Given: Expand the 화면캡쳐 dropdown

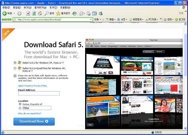Looking at the screenshot, I should [x=143, y=20].
